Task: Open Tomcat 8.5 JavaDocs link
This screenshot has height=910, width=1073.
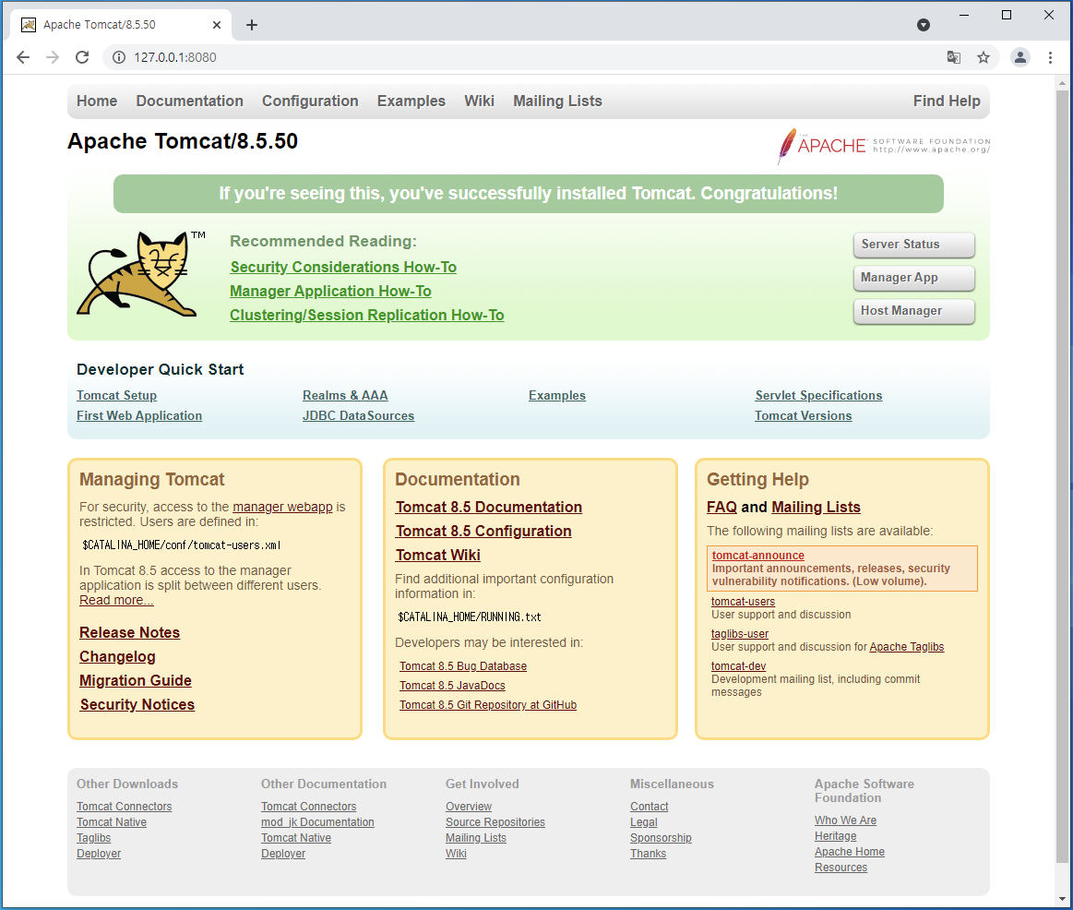Action: [452, 686]
